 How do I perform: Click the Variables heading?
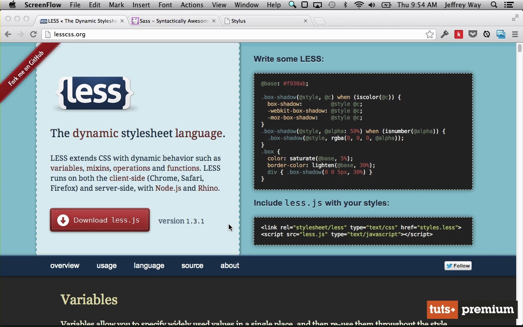[89, 300]
